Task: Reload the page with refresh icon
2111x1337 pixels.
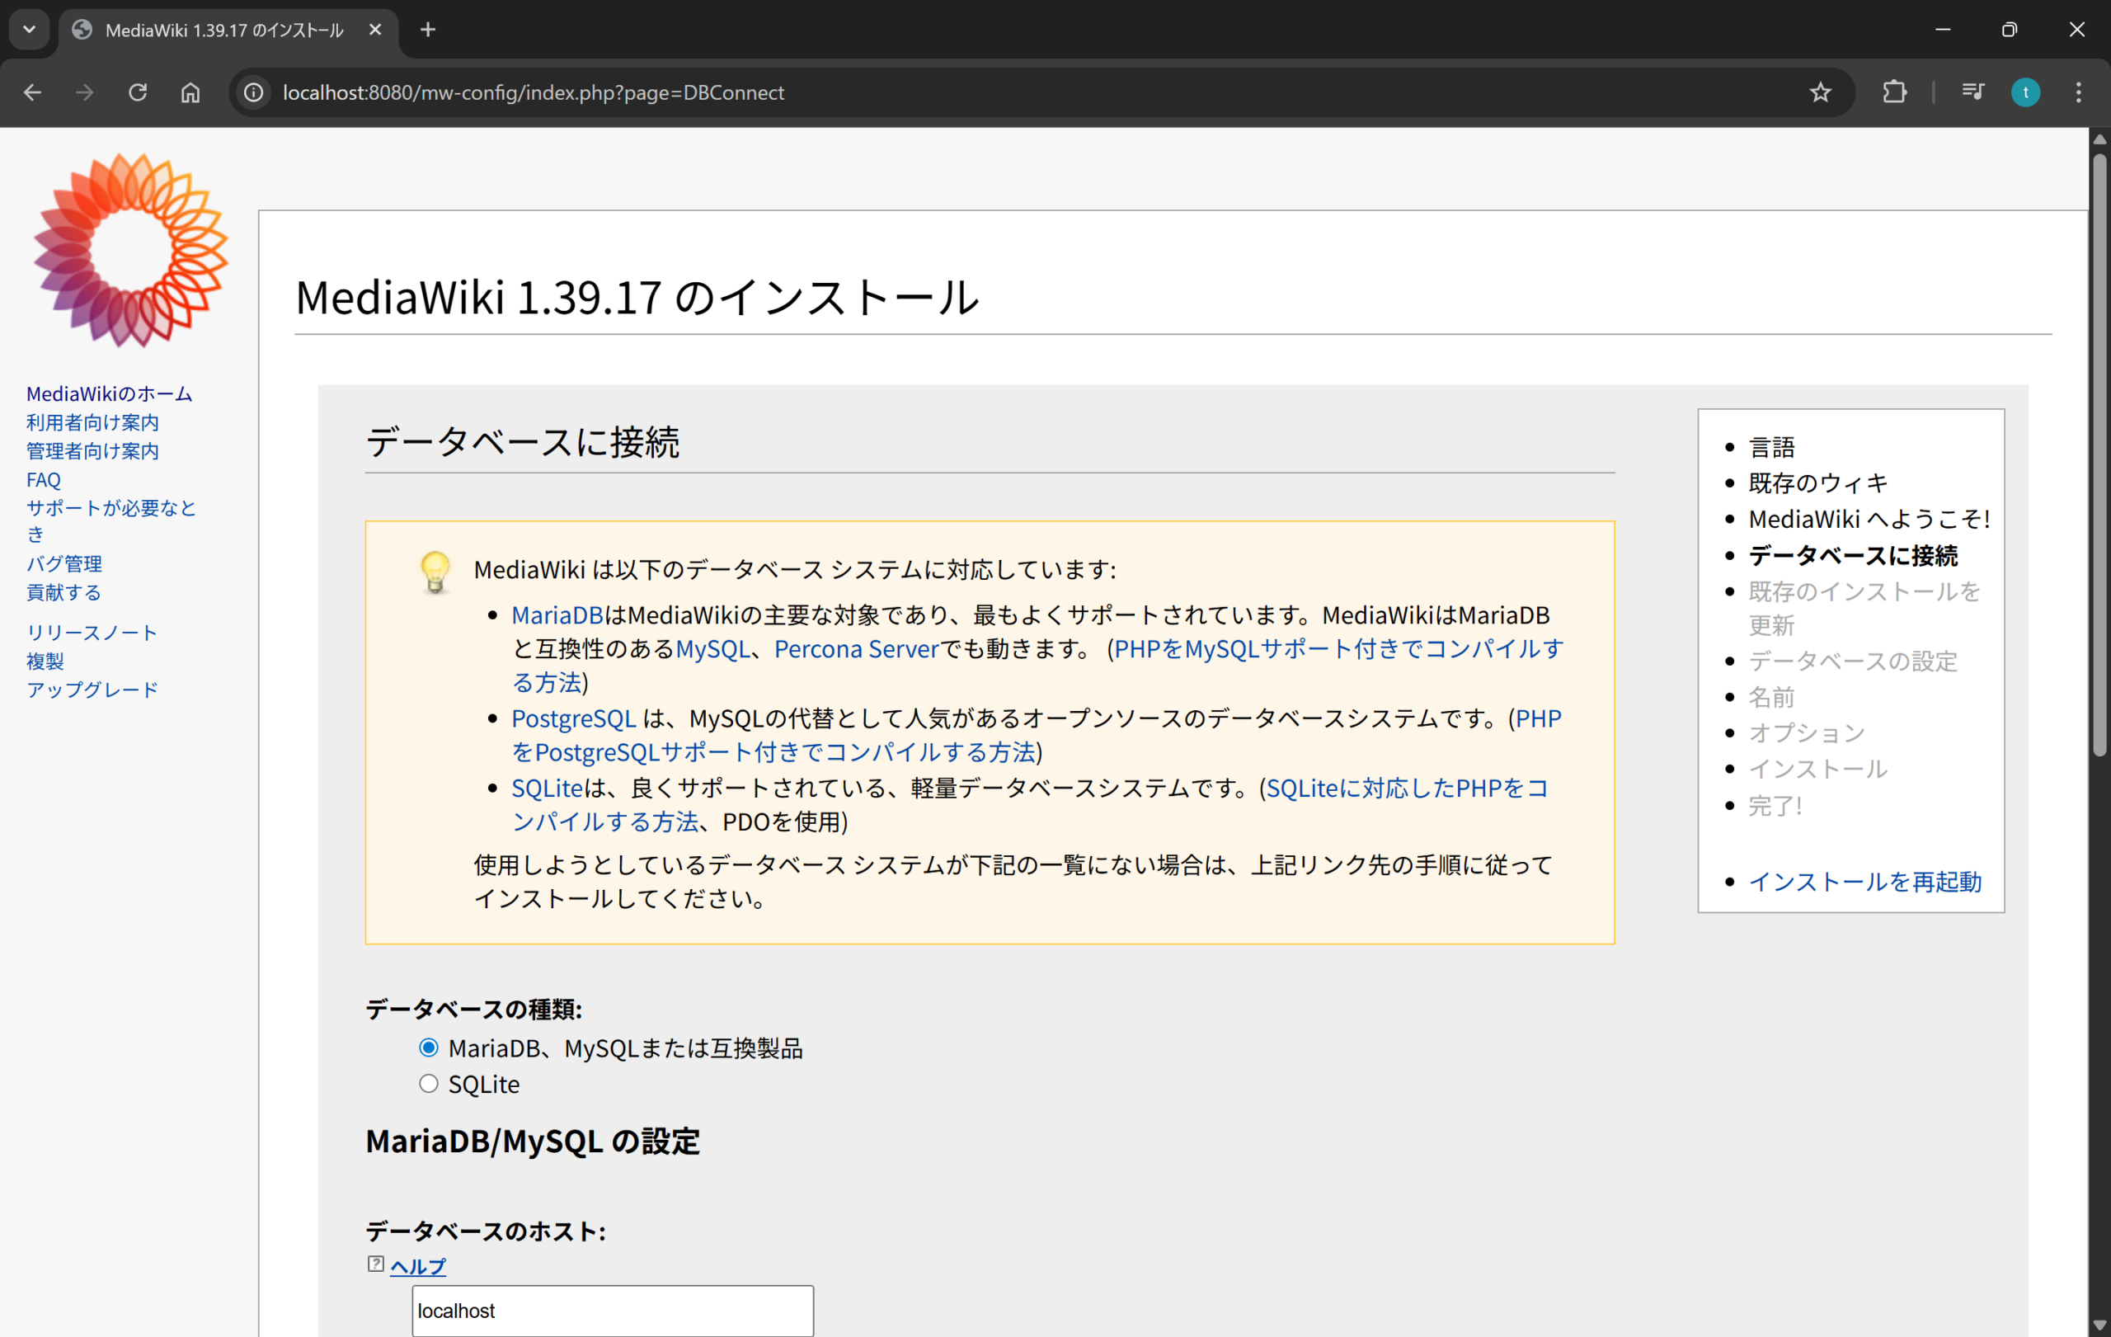Action: (138, 92)
